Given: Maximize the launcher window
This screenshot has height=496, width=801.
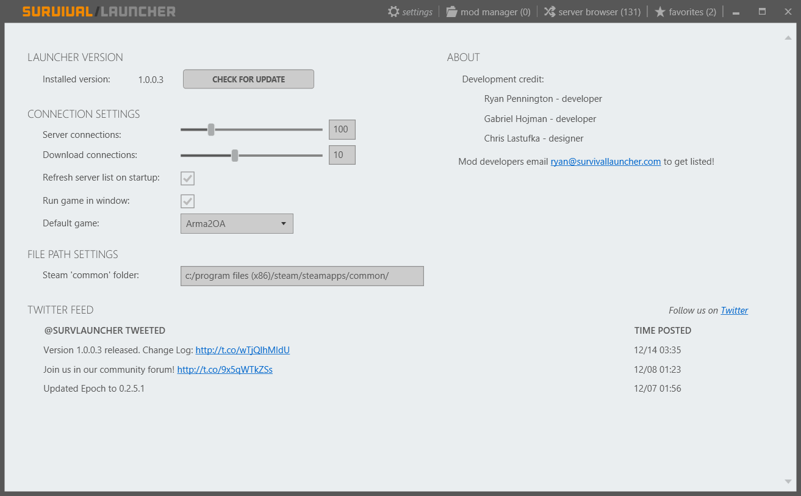Looking at the screenshot, I should pos(762,12).
